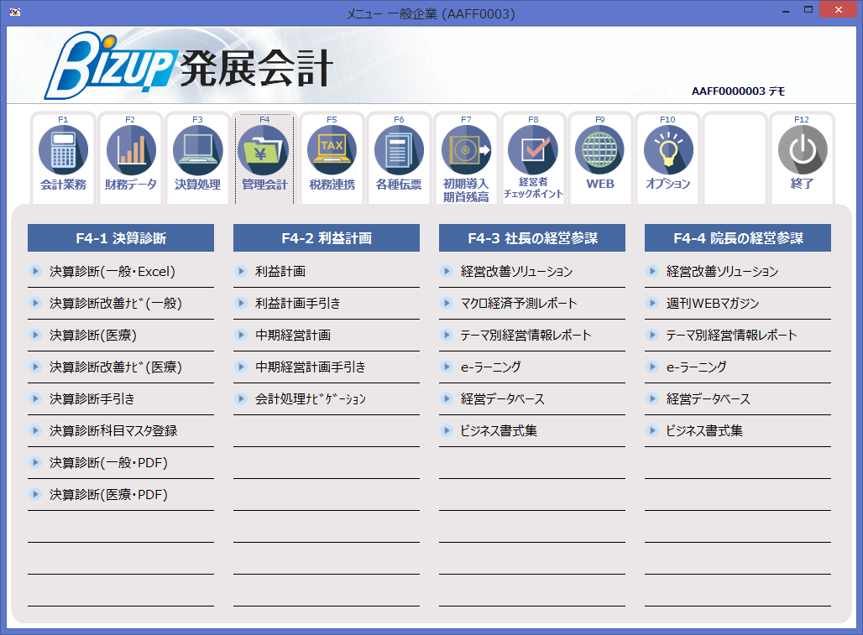Screen dimensions: 863x635
Task: Click the WEB globe icon
Action: click(600, 158)
